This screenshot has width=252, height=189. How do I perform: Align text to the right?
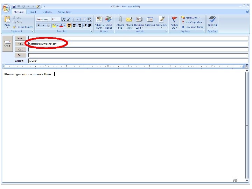pos(79,26)
